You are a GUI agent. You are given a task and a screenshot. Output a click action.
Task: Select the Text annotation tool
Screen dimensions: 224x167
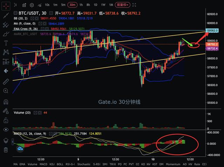pyautogui.click(x=6, y=43)
